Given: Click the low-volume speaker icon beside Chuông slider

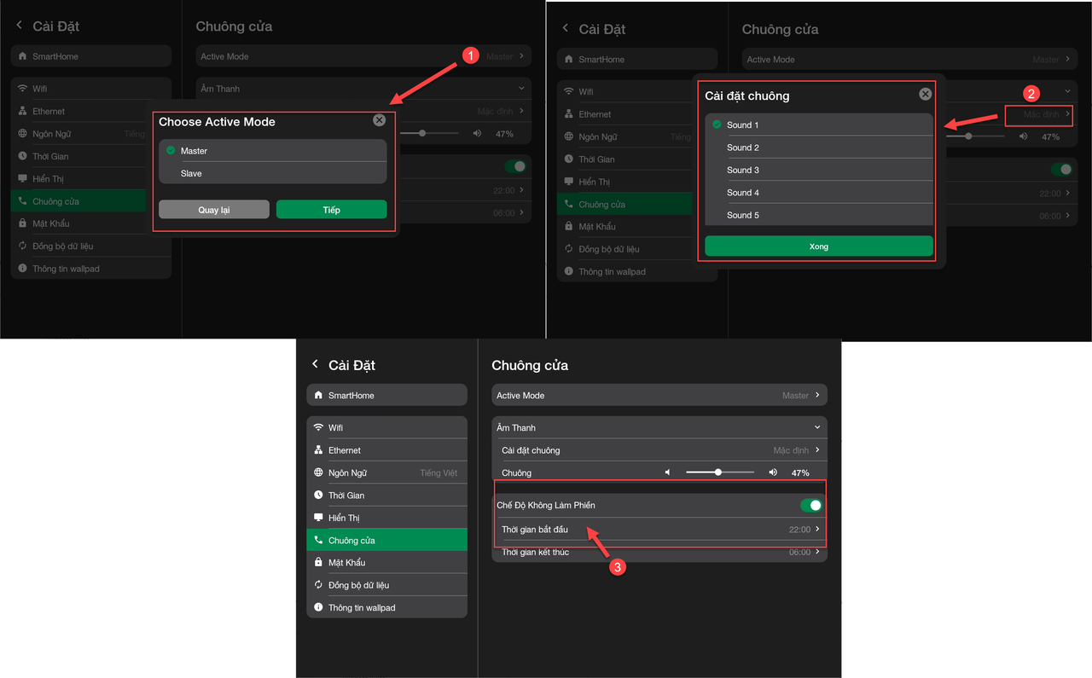Looking at the screenshot, I should 668,472.
